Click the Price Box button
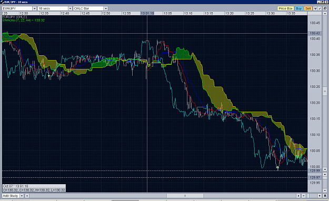The height and width of the screenshot is (201, 329). pos(285,8)
